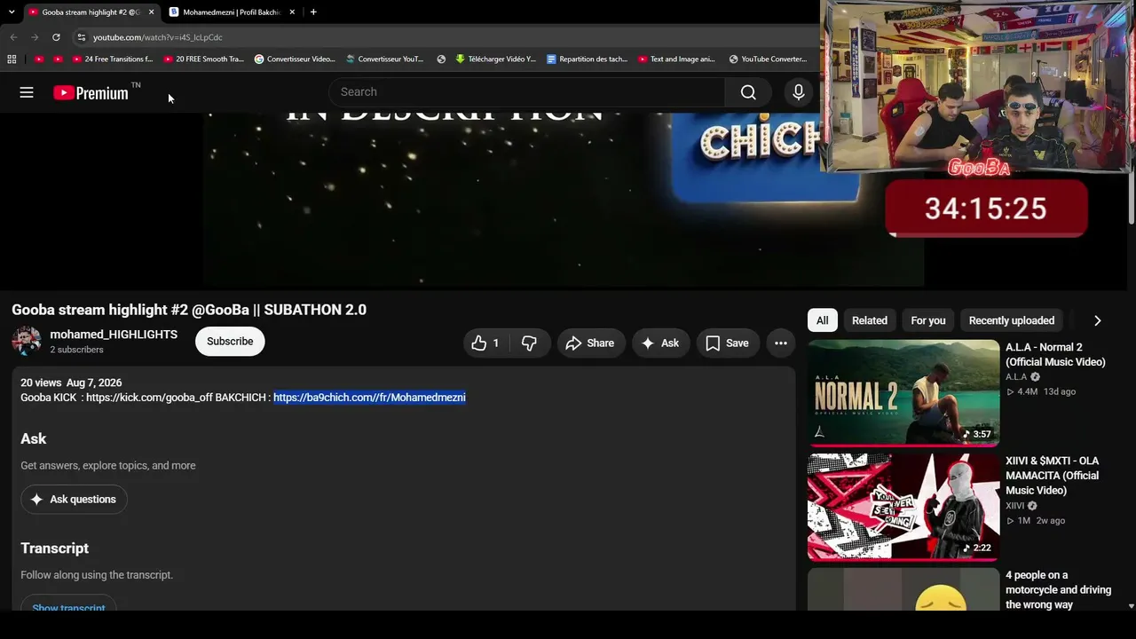Dislike the video with thumbs down
Viewport: 1136px width, 639px height.
point(529,343)
